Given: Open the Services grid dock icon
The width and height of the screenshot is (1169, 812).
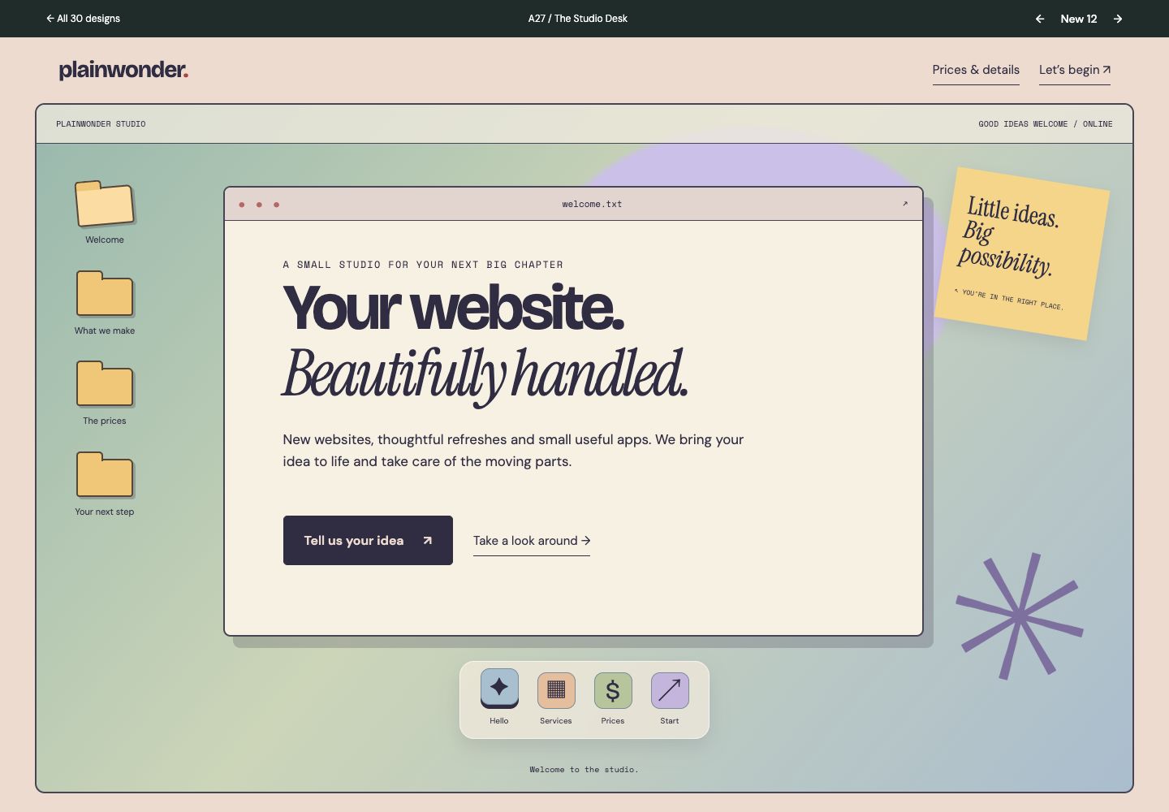Looking at the screenshot, I should point(556,690).
